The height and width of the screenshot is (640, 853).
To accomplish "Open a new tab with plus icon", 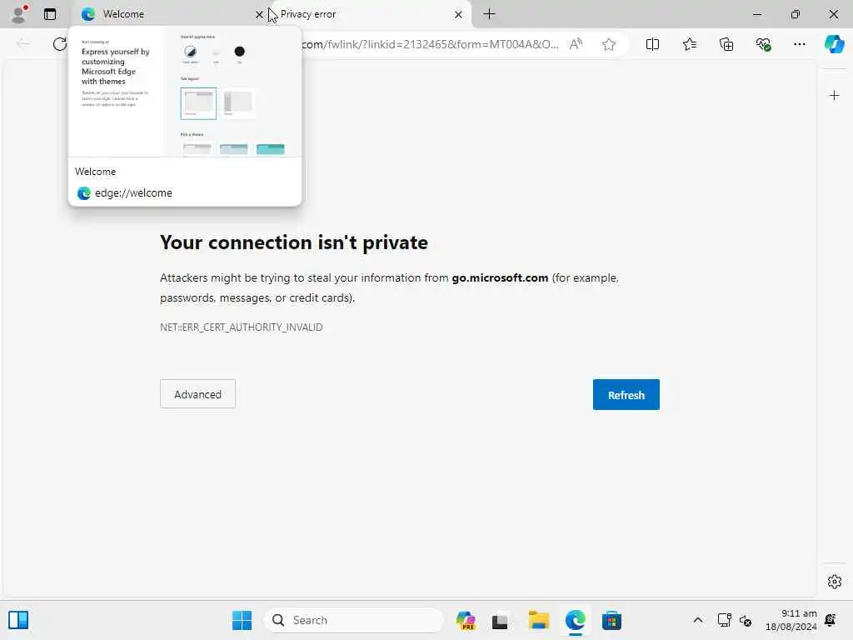I will [489, 14].
